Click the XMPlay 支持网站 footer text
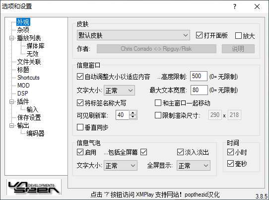Screen dimensions: 269x200 (159, 195)
